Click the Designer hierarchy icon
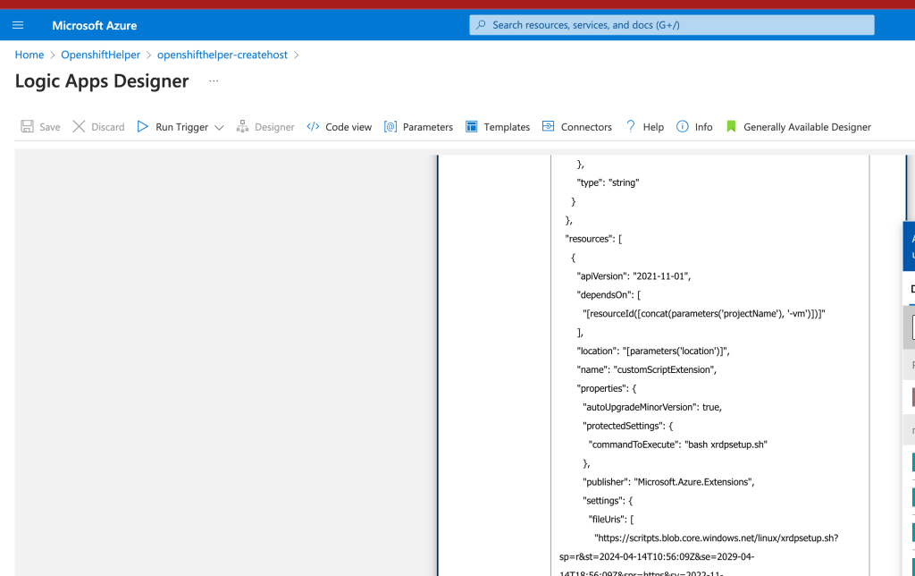This screenshot has height=576, width=915. coord(242,127)
